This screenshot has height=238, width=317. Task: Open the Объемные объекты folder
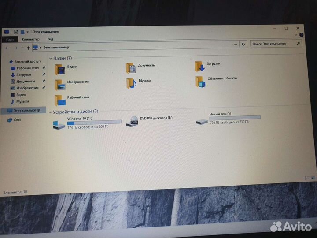[x=200, y=81]
